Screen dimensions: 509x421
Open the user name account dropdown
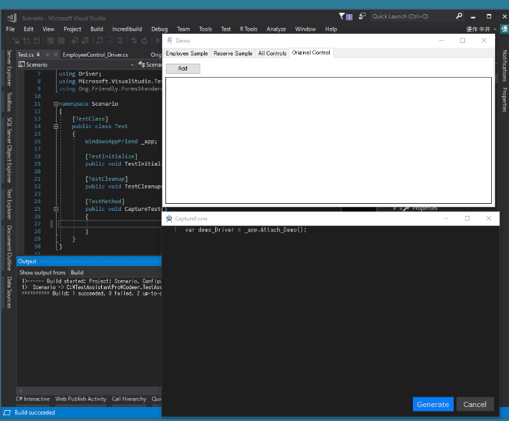pyautogui.click(x=482, y=29)
